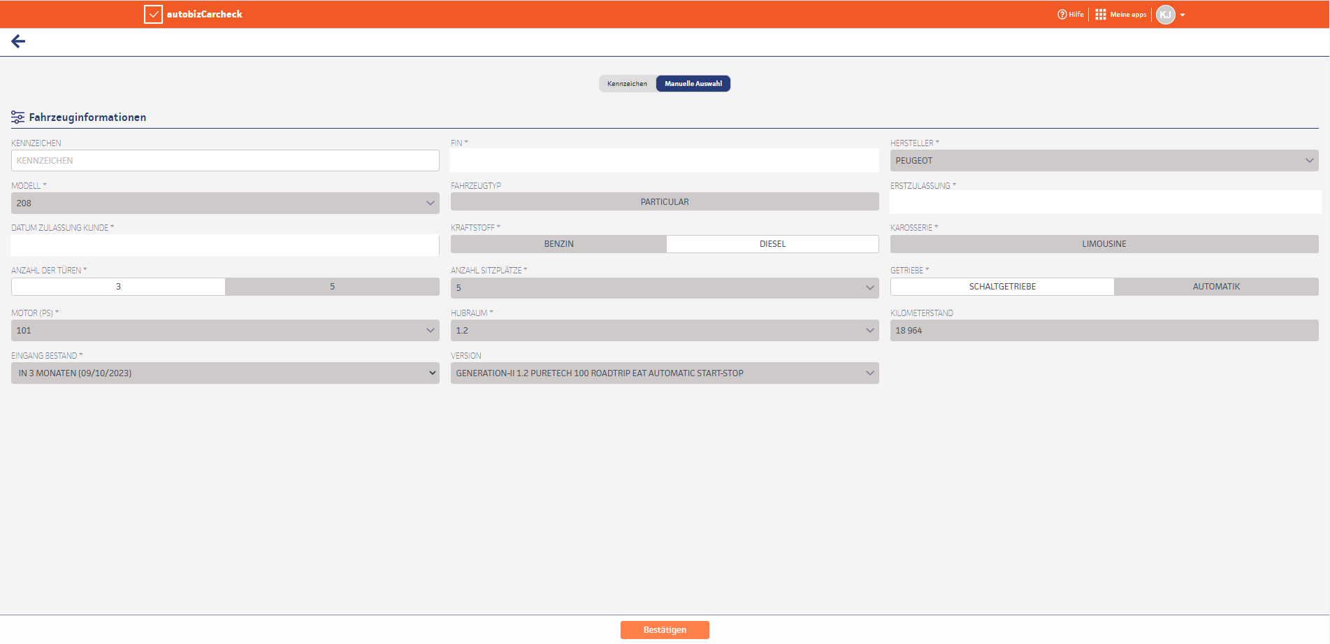1330x644 pixels.
Task: Click the Meine apps text link
Action: point(1128,15)
